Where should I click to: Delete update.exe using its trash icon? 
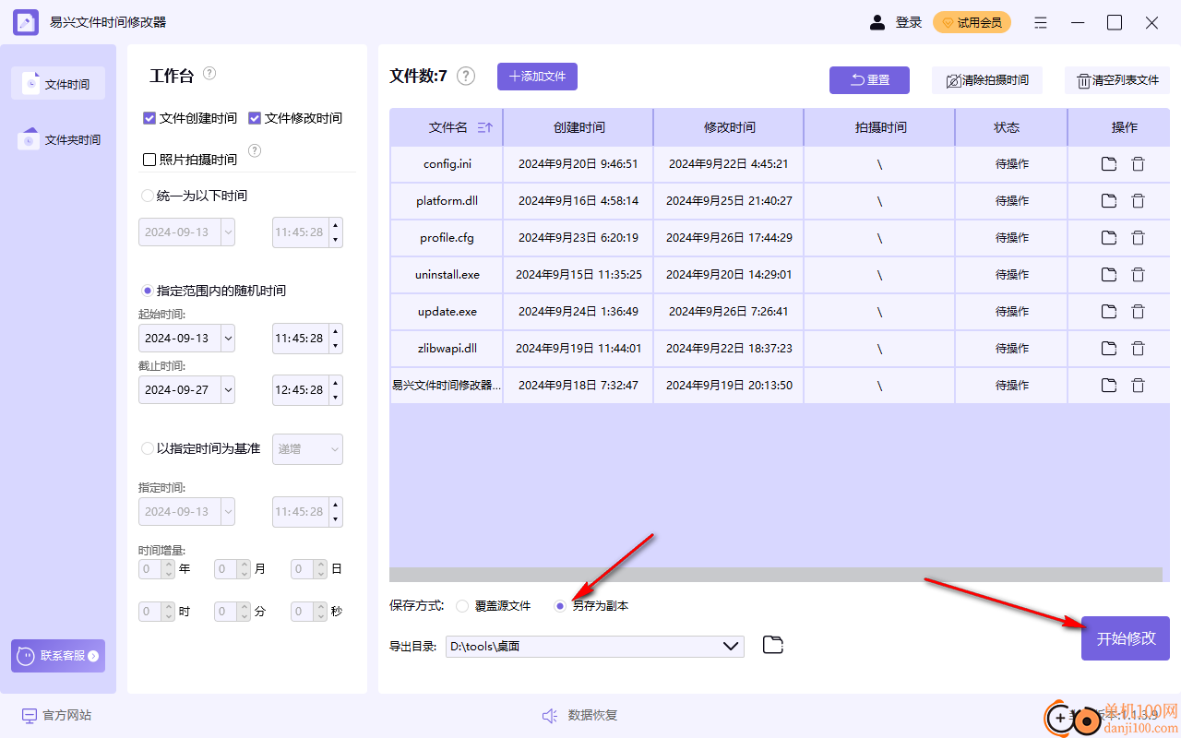click(x=1138, y=312)
